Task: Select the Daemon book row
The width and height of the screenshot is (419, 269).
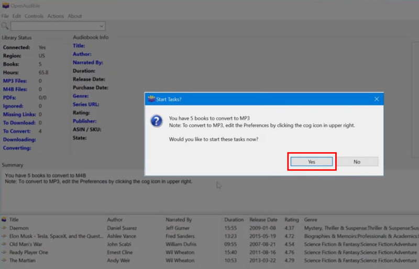Action: pos(210,228)
